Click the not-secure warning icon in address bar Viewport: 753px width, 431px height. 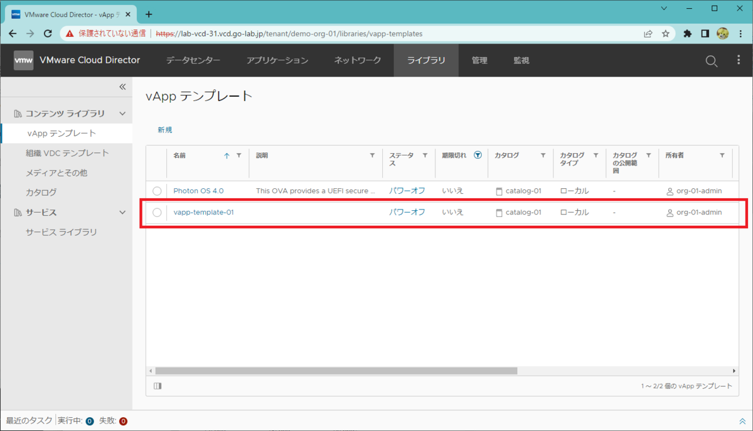[x=70, y=33]
